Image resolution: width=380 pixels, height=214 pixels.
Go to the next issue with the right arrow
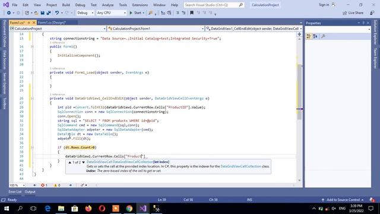pos(70,185)
